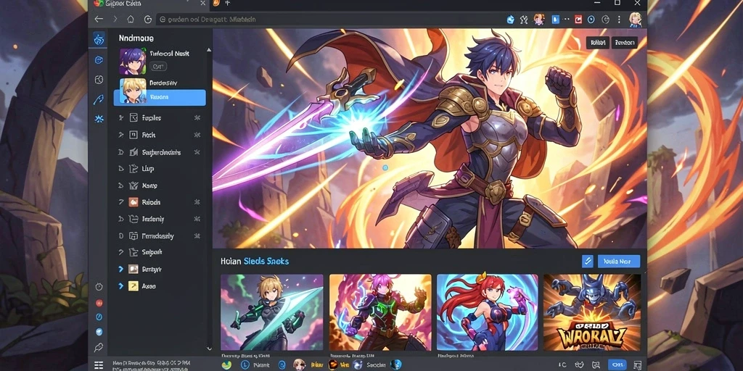Screen dimensions: 743x371
Task: Expand the Drmtyr tree item arrow
Action: pos(120,270)
